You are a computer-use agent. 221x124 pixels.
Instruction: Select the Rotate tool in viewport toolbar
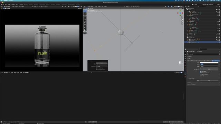point(85,19)
